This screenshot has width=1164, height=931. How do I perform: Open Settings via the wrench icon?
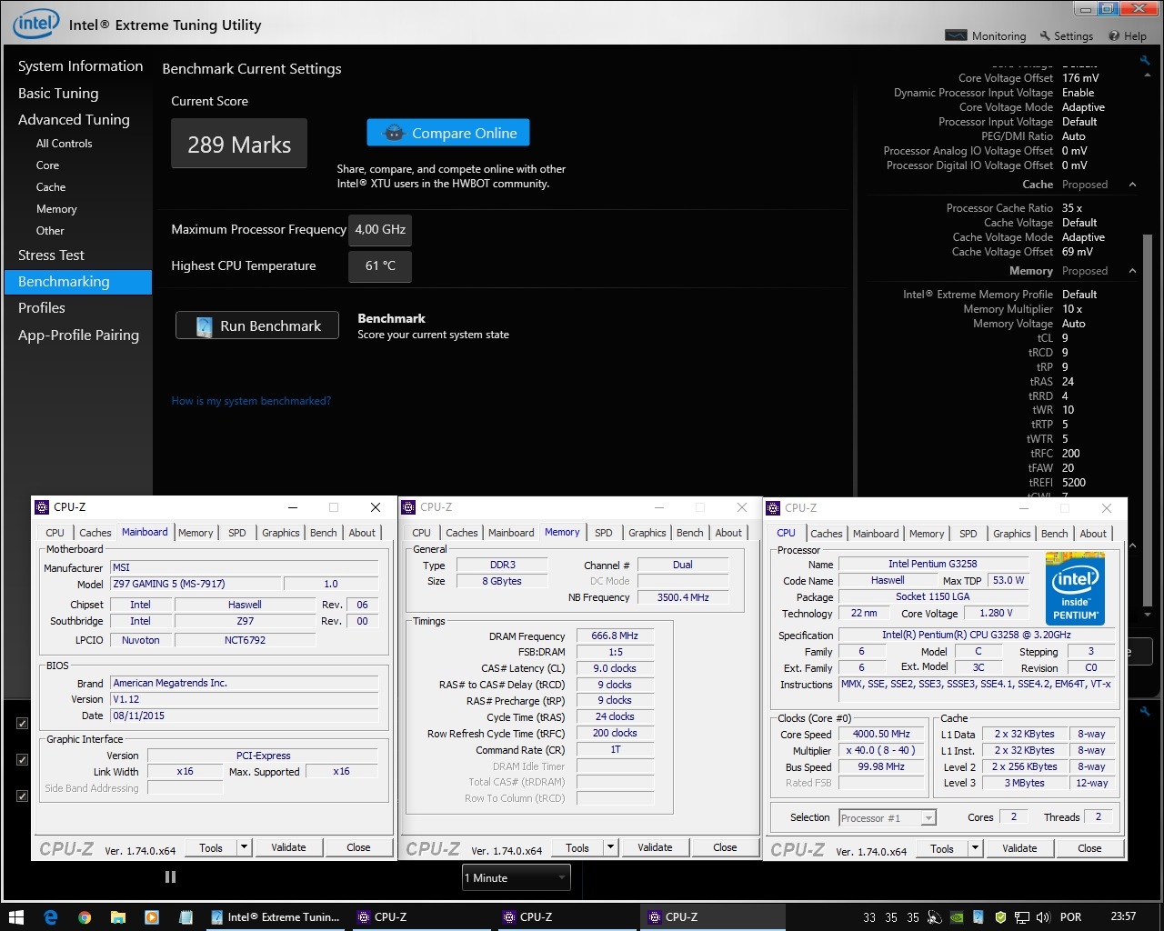1045,36
